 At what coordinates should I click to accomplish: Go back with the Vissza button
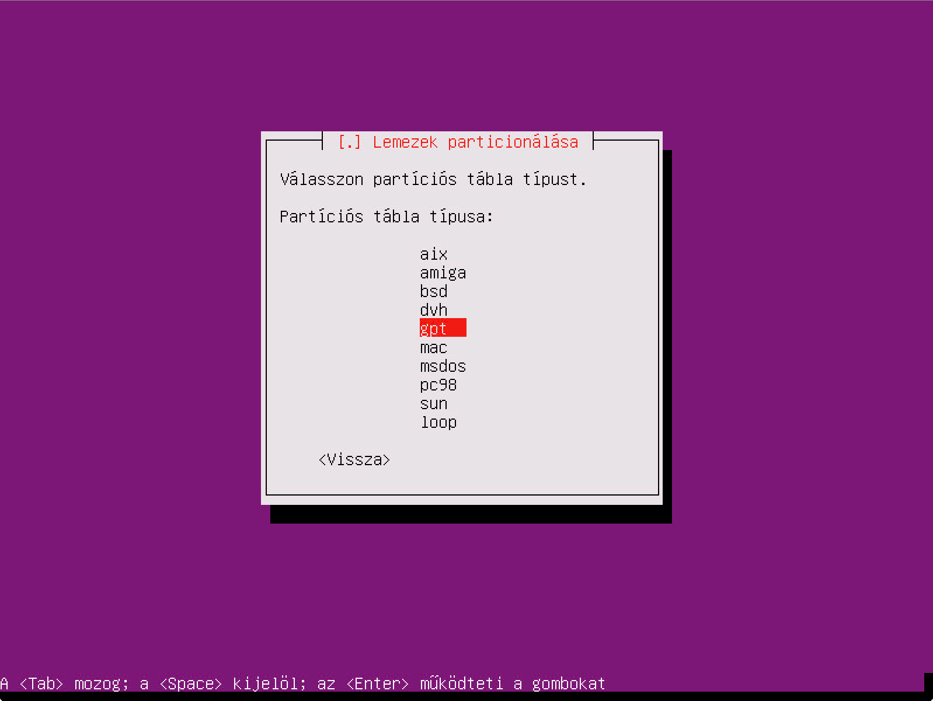[x=354, y=460]
